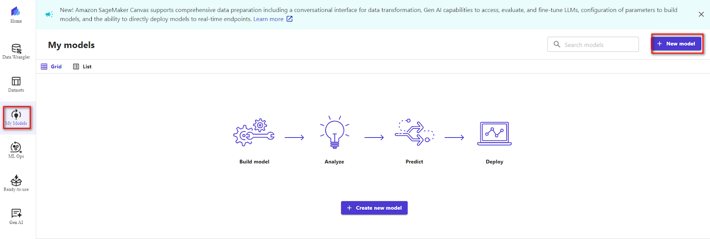Switch to List view
710x239 pixels.
click(82, 66)
